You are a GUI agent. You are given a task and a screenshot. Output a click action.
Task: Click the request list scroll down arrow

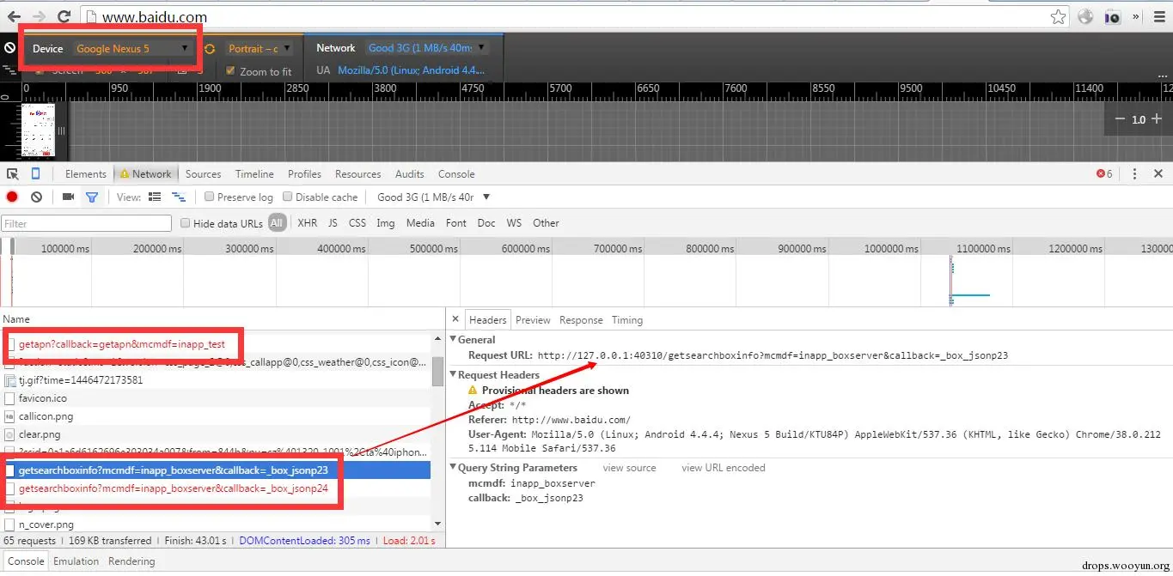[x=437, y=524]
